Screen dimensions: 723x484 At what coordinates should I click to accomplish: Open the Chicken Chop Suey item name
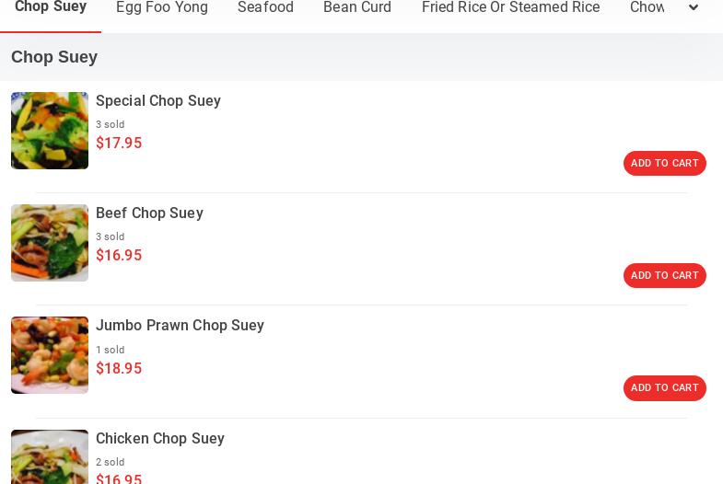click(x=160, y=439)
